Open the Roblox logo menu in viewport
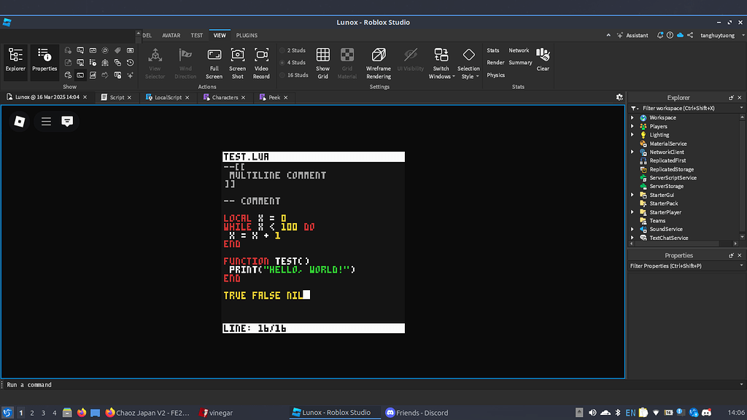747x420 pixels. tap(20, 122)
